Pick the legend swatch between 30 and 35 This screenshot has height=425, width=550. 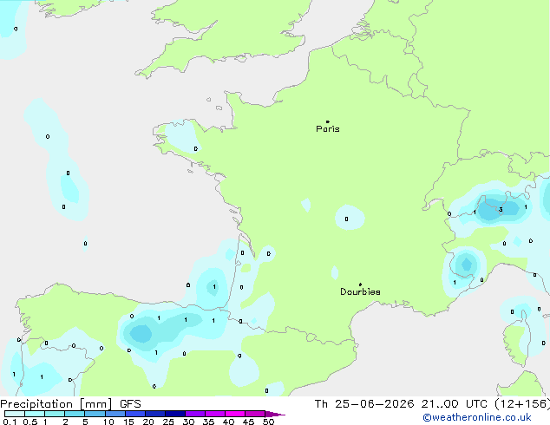pos(195,414)
